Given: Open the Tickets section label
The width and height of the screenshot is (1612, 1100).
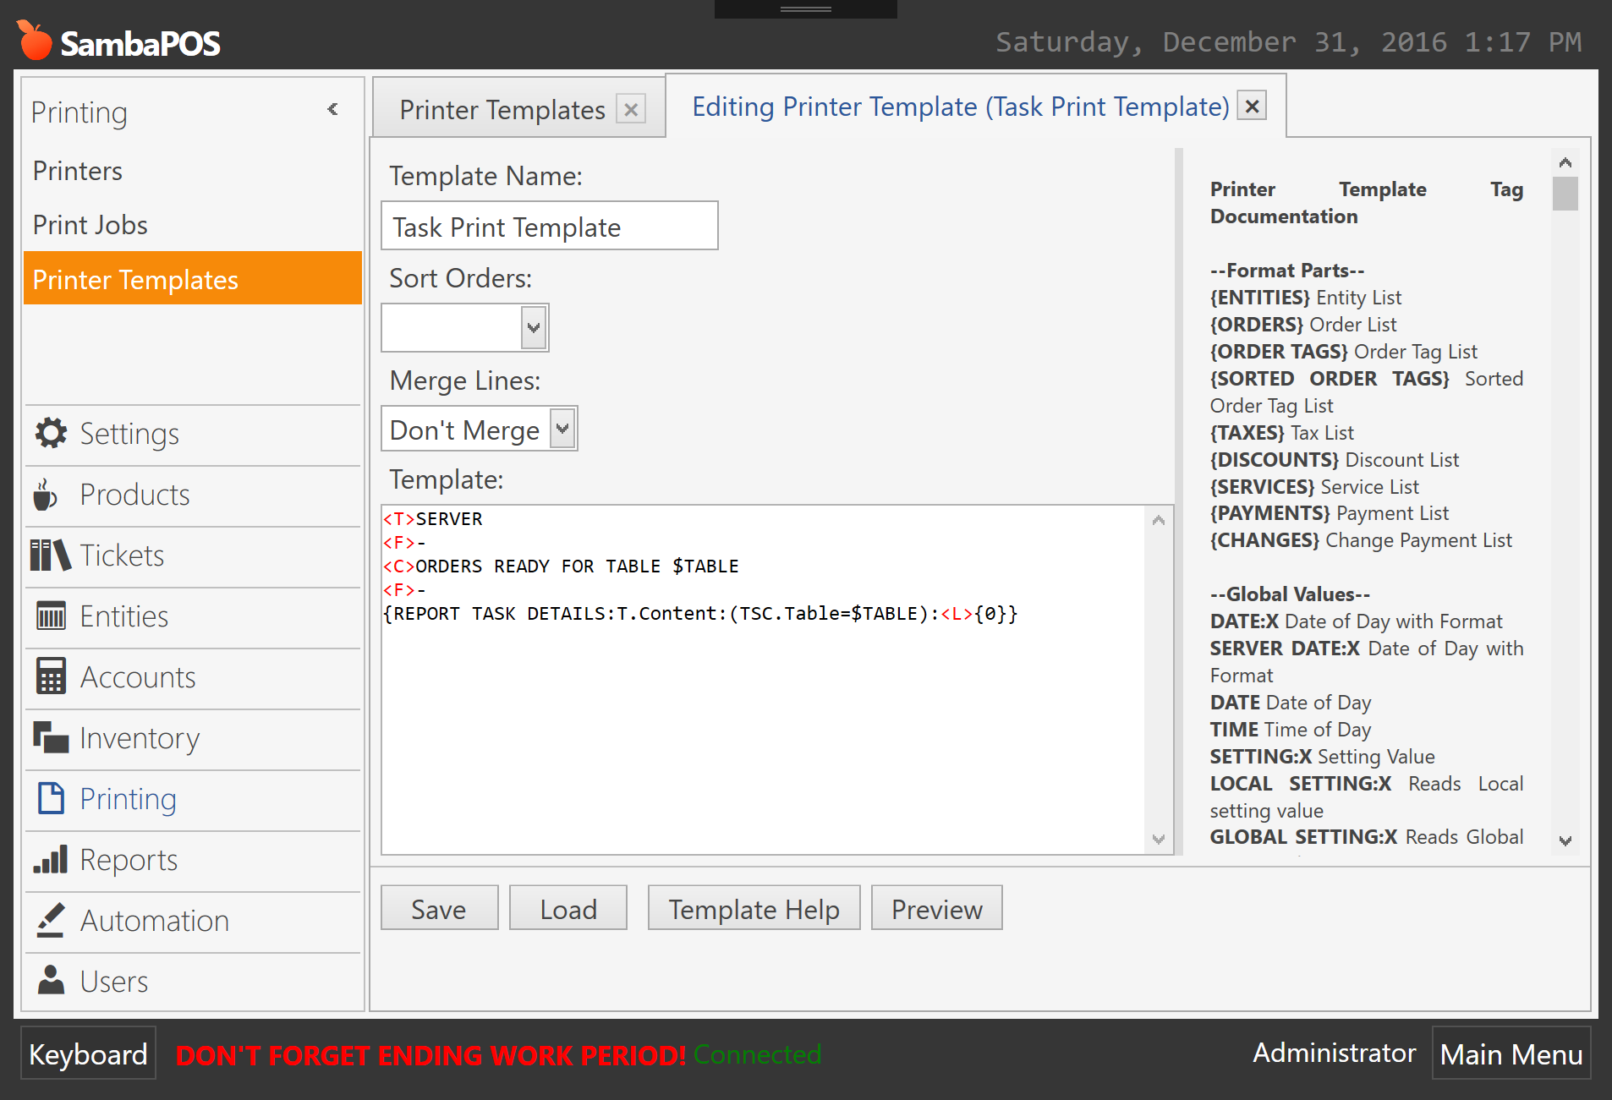Looking at the screenshot, I should pos(122,555).
